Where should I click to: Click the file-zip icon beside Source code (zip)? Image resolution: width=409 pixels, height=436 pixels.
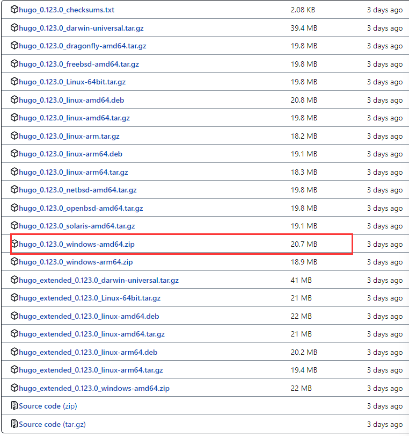click(x=14, y=406)
